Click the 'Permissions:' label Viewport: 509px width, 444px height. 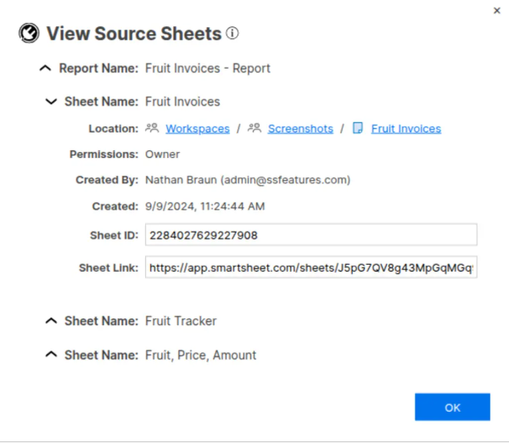click(103, 155)
